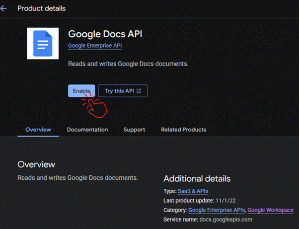Click the back arrow beside Product details
This screenshot has height=229, width=299.
point(4,8)
